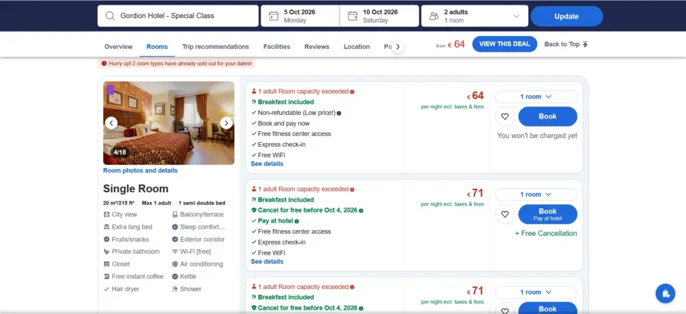Click the City view icon

pyautogui.click(x=107, y=215)
